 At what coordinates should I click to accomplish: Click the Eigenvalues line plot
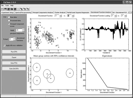pyautogui.click(x=107, y=74)
